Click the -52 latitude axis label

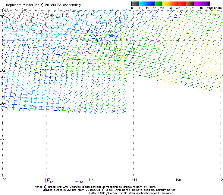(3, 40)
